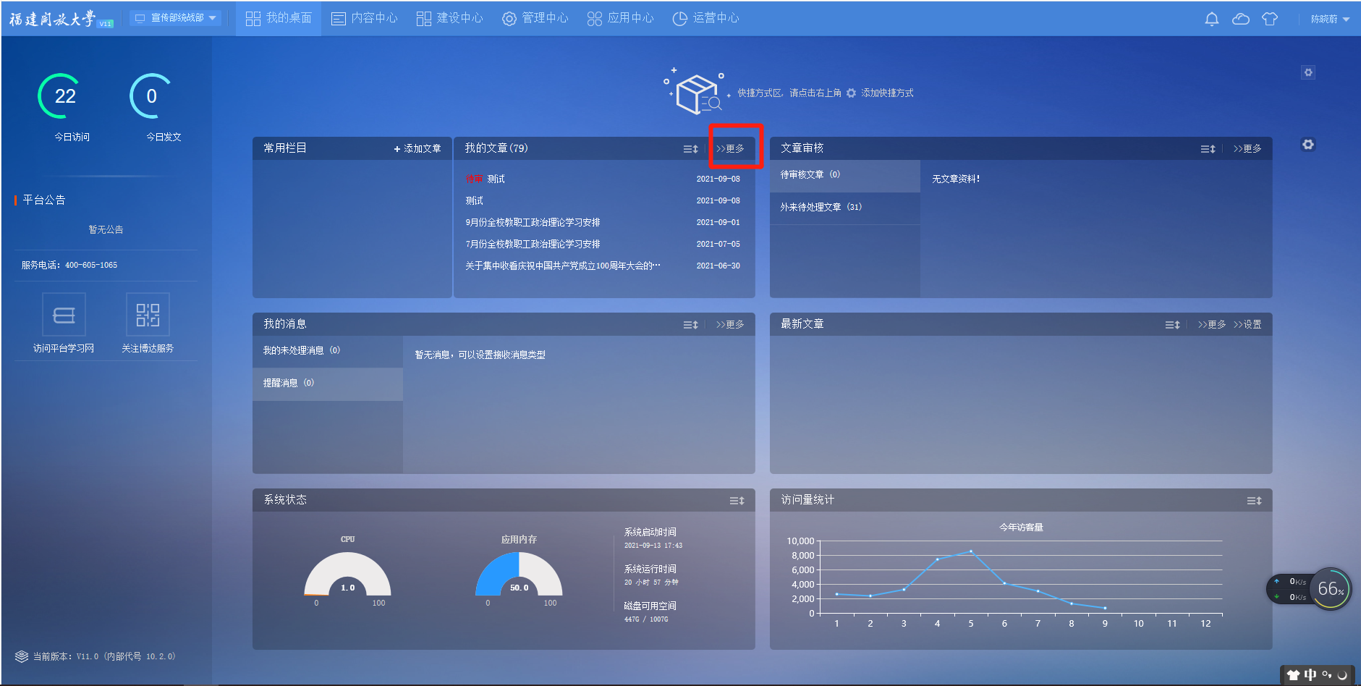Open the cloud icon in top bar

[1240, 19]
